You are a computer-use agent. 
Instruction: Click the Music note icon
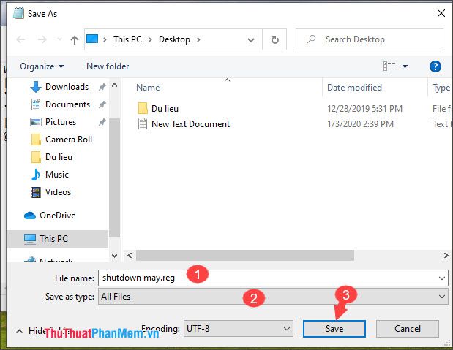[36, 175]
